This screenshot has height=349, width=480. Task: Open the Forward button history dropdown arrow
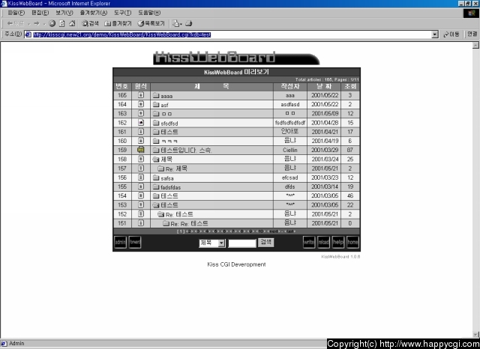coord(44,24)
